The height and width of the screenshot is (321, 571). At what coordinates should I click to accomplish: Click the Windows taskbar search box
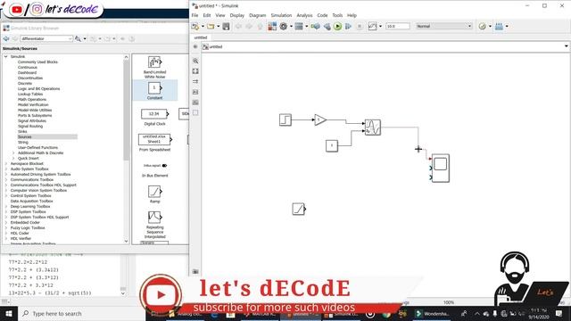[x=82, y=313]
